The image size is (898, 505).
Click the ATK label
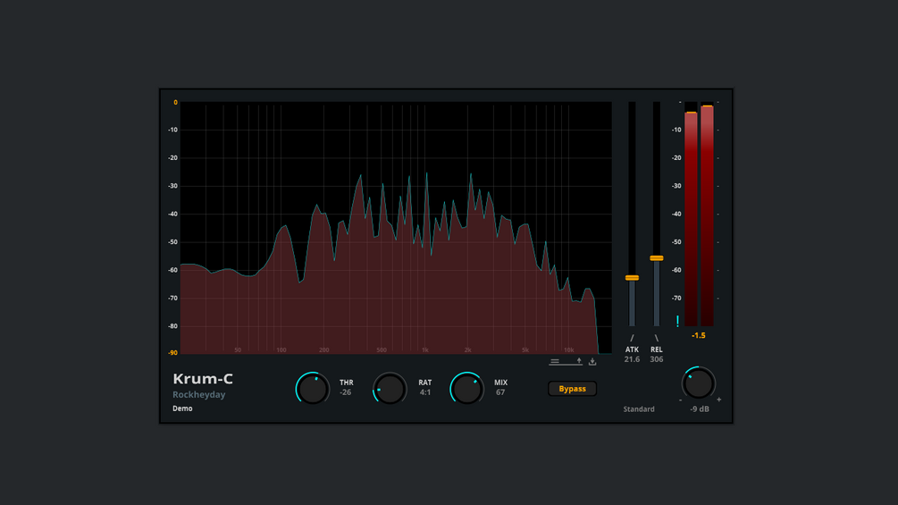click(632, 349)
